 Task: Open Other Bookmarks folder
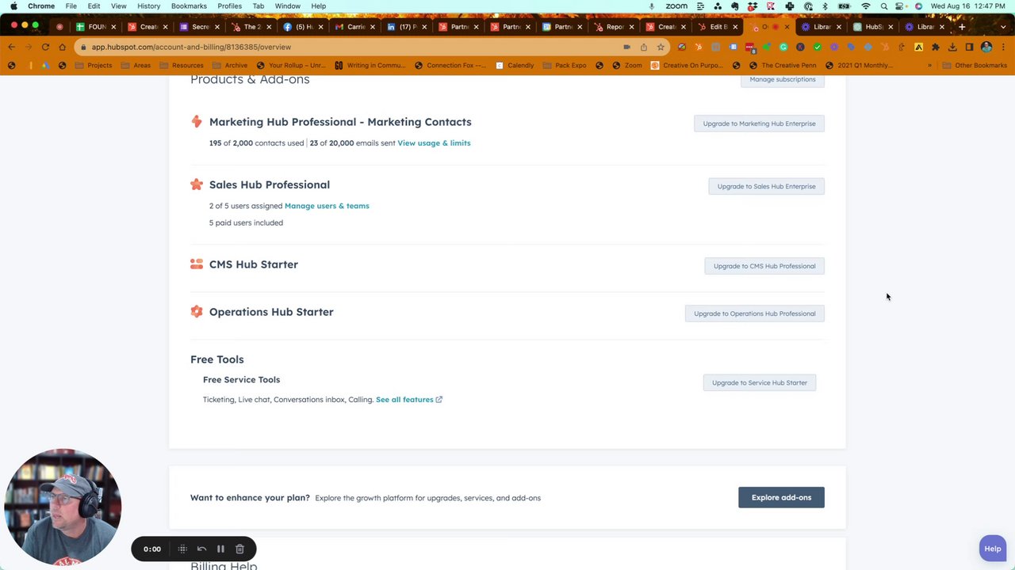pos(975,65)
